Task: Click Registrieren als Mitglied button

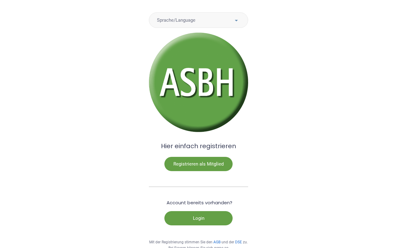Action: pos(198,164)
